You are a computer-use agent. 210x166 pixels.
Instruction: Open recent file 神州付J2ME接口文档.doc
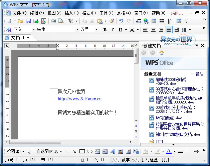(x=178, y=134)
